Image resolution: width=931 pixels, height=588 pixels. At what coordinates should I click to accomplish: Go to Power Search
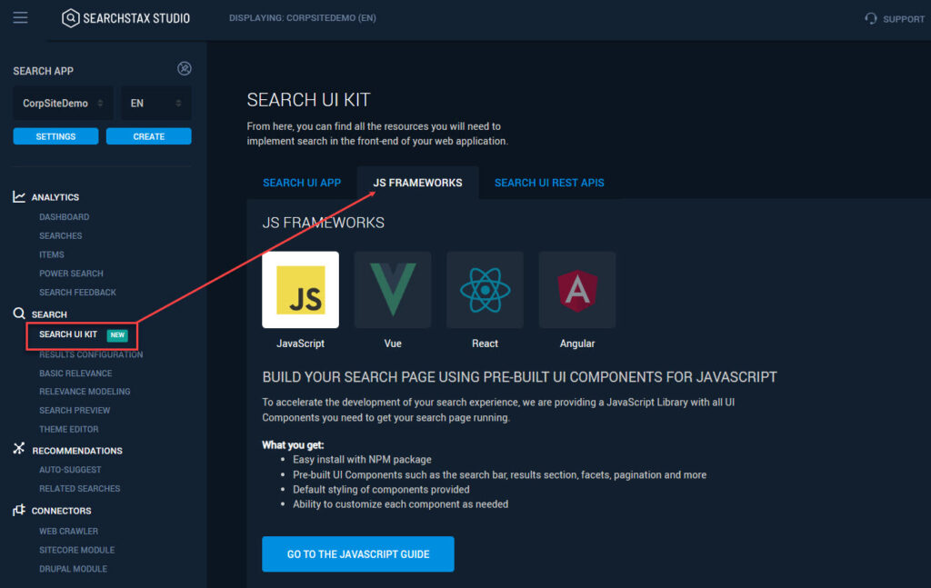[71, 274]
